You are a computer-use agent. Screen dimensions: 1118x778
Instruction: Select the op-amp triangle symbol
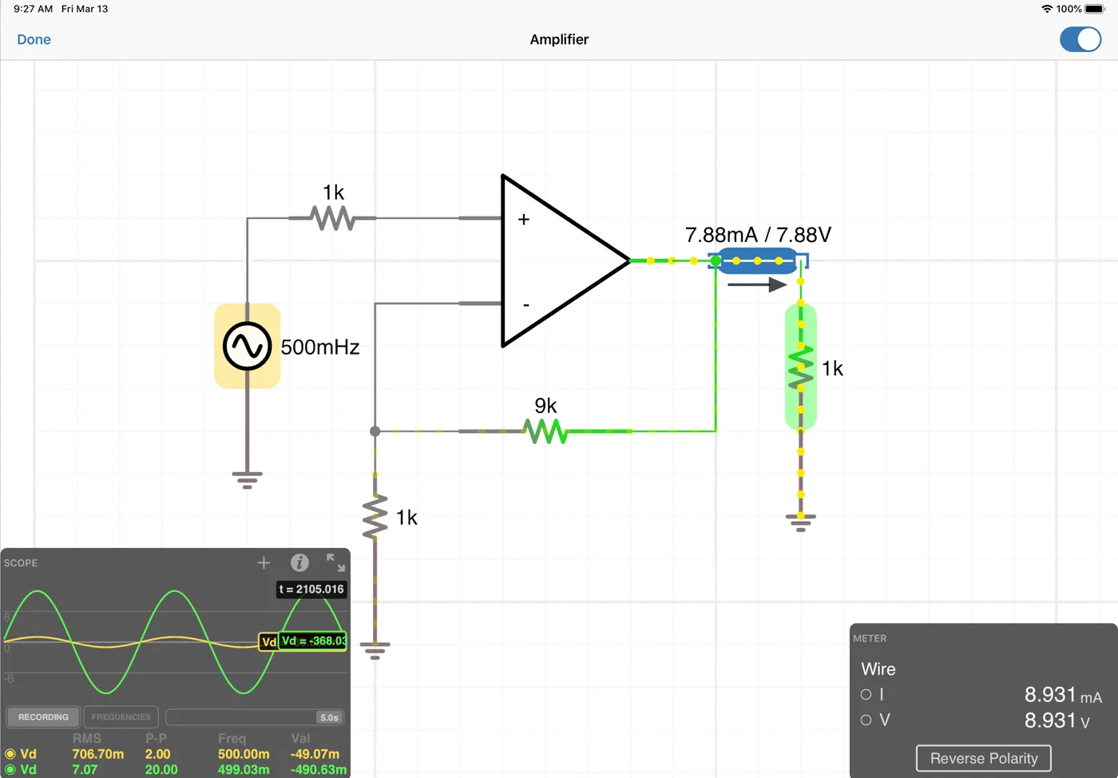(x=565, y=260)
